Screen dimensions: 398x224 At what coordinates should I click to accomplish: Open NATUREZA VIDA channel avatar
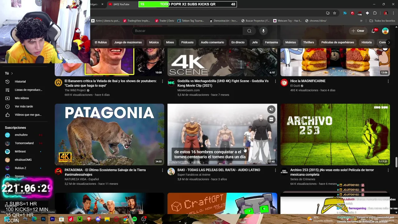(58, 171)
